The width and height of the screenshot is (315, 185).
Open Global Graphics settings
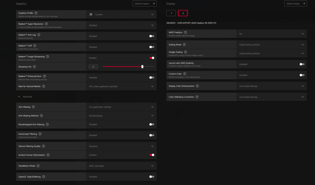click(x=145, y=4)
